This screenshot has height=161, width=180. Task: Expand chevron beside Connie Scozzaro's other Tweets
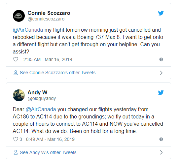click(x=161, y=73)
